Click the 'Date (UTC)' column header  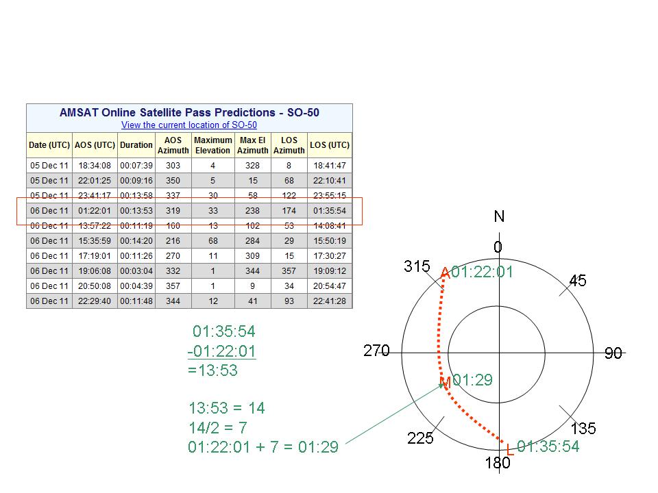[x=49, y=145]
